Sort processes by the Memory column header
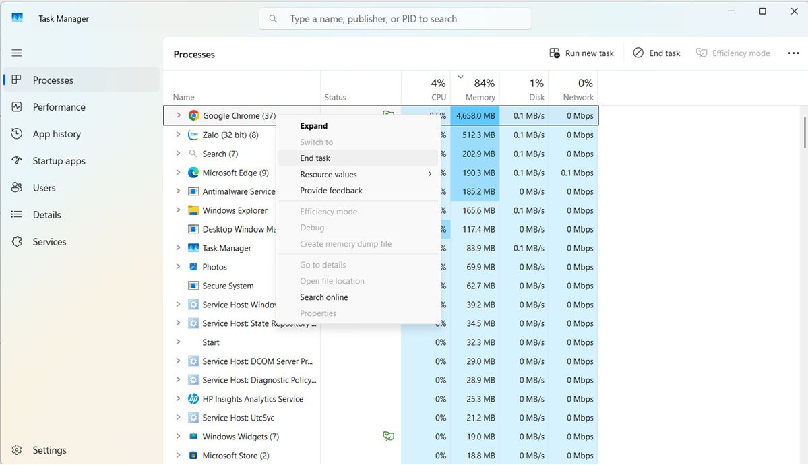 point(474,88)
